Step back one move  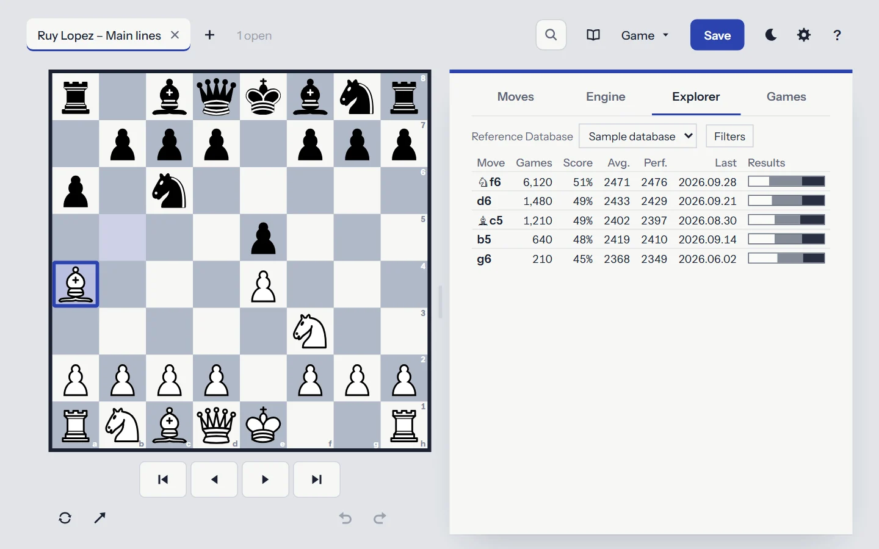[214, 479]
